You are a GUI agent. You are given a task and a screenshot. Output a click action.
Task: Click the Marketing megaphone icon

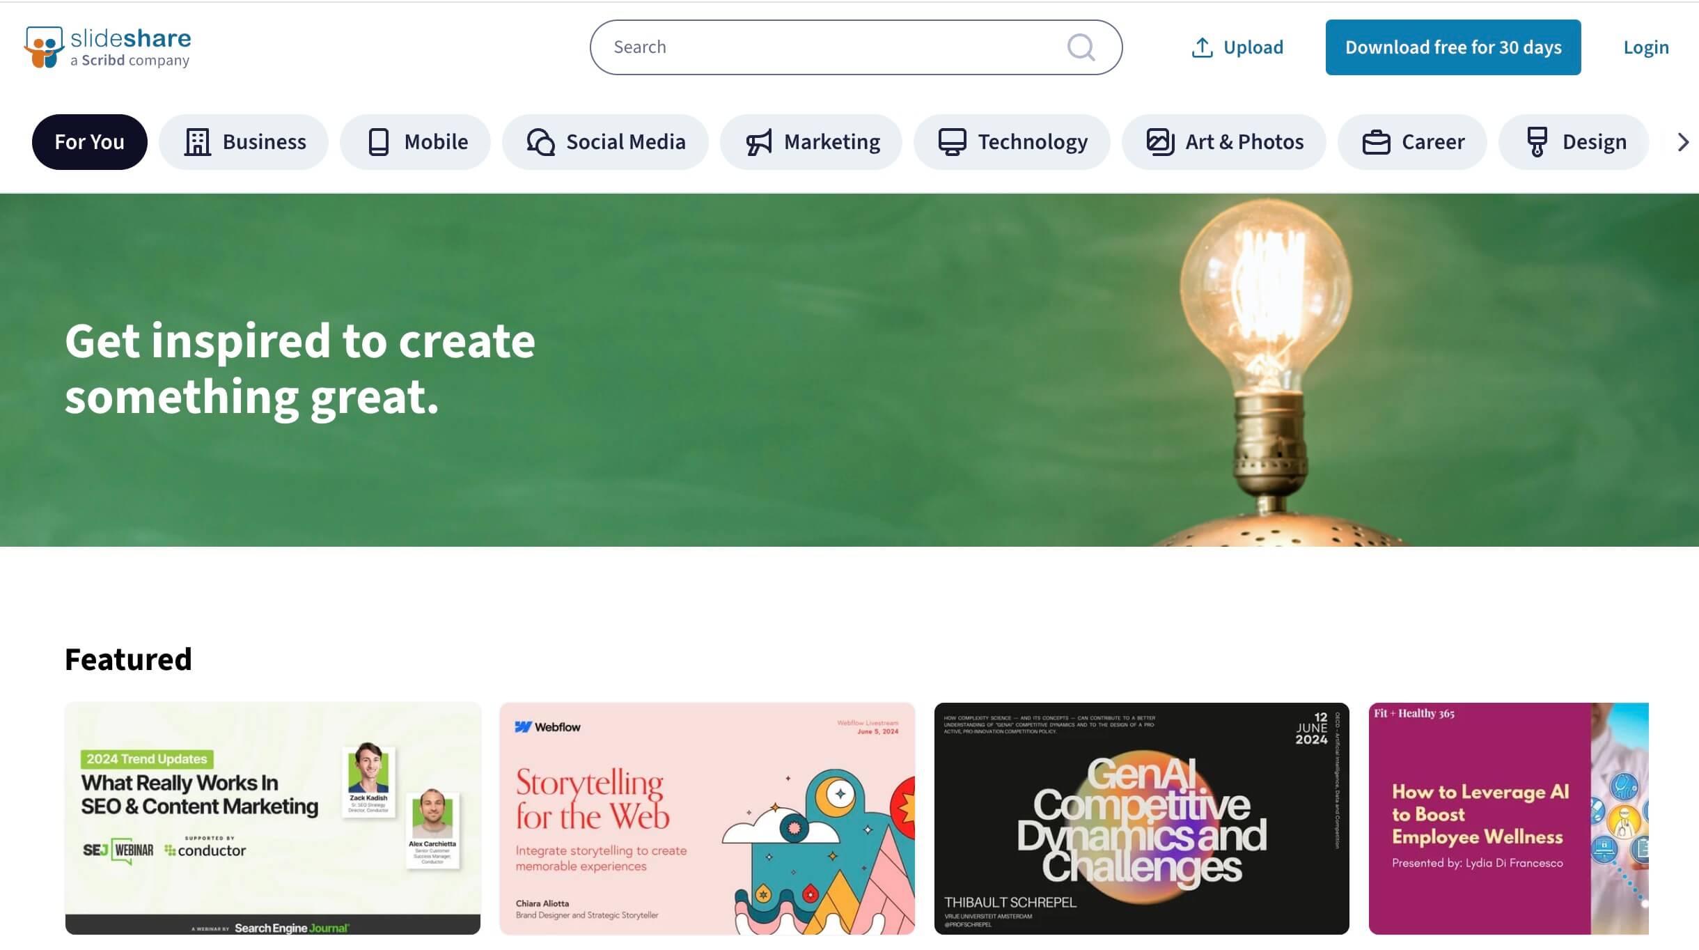759,142
